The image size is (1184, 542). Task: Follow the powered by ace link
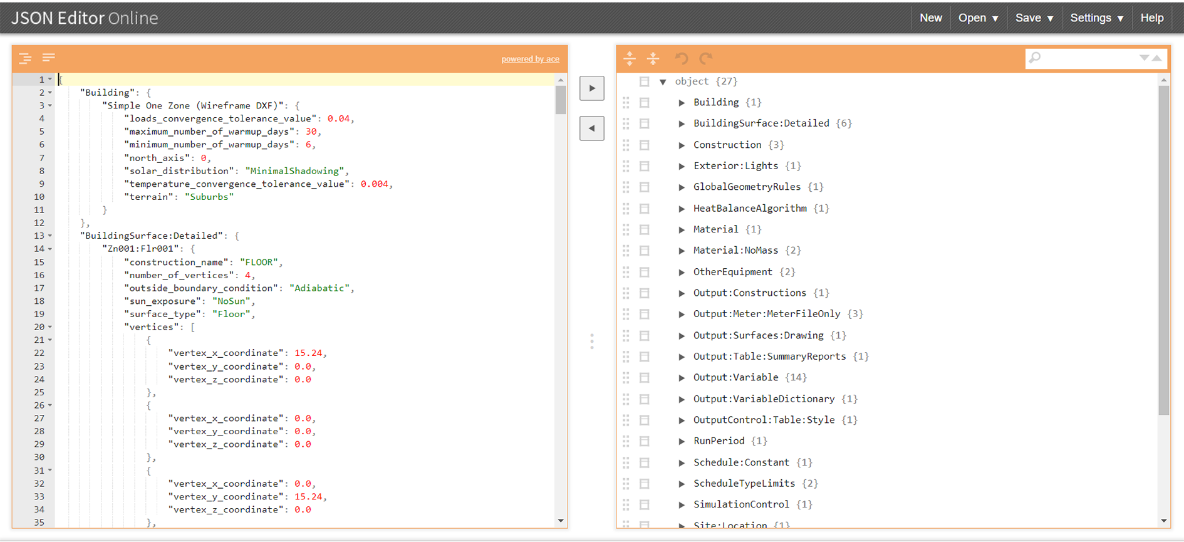[x=530, y=59]
